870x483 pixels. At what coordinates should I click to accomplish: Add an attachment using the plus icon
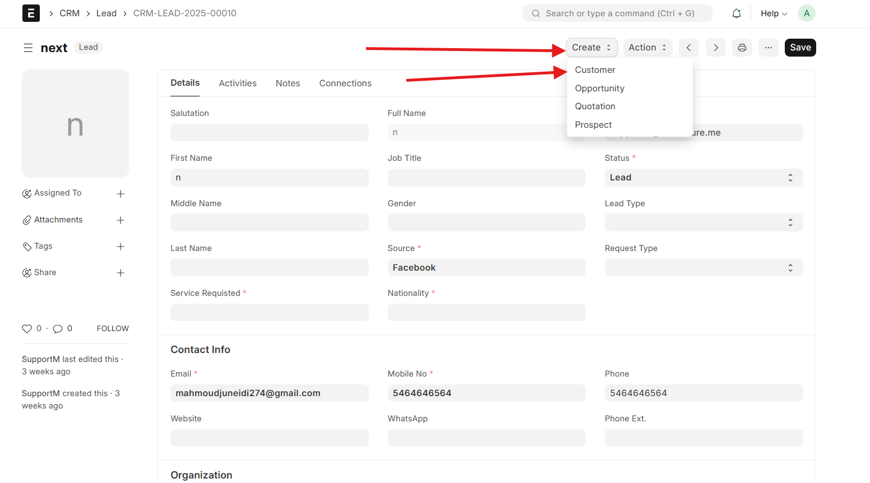tap(121, 220)
